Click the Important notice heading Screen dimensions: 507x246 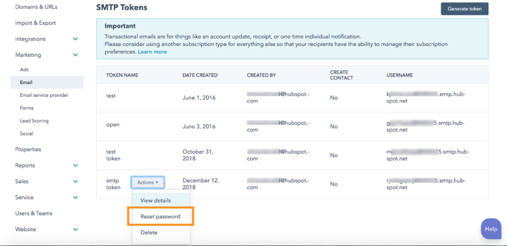point(120,26)
